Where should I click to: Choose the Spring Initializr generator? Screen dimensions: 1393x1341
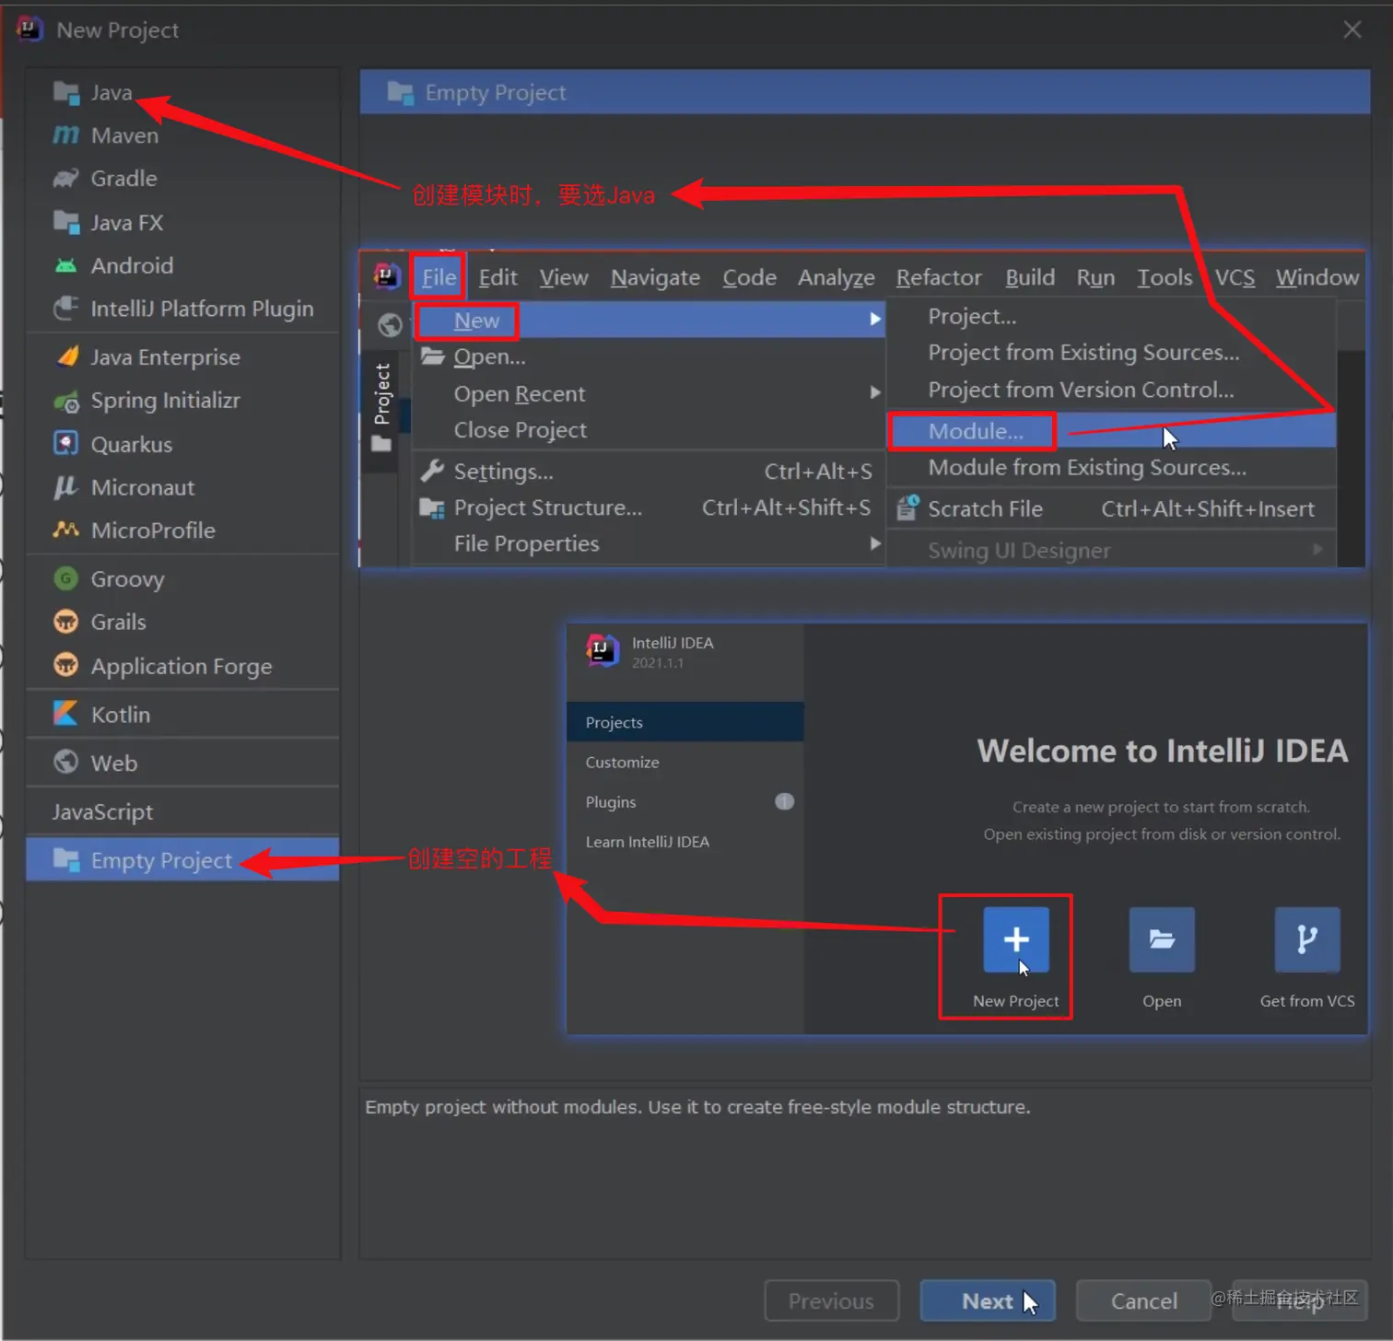click(x=183, y=401)
